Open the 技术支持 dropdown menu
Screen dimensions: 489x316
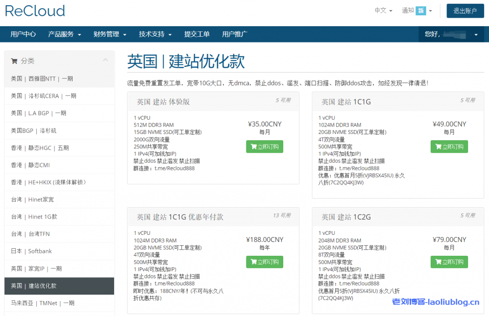pos(151,34)
